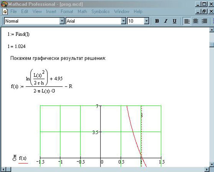Center align text
Viewport: 214px width, 172px height.
196,21
